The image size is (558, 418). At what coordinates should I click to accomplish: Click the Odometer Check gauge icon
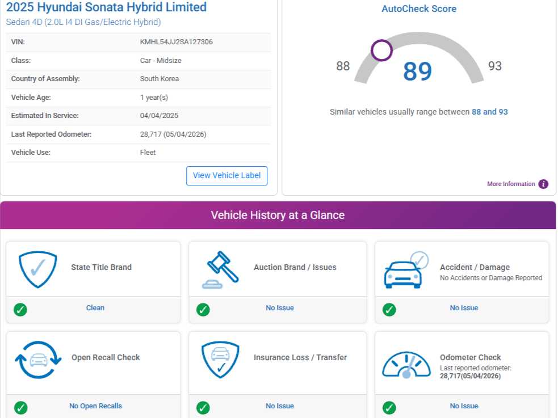click(x=406, y=364)
